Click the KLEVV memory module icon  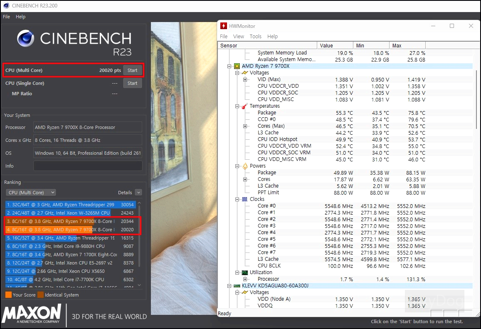(x=237, y=286)
